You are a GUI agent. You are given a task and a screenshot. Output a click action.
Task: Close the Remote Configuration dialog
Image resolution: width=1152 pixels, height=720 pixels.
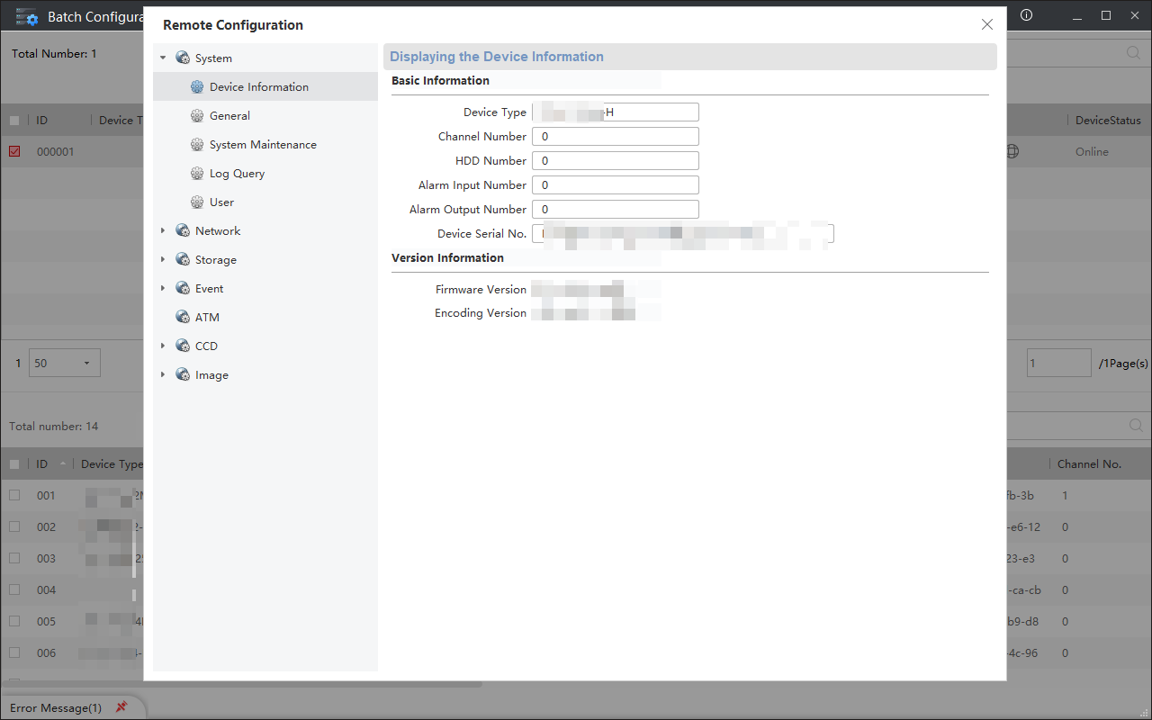(986, 24)
